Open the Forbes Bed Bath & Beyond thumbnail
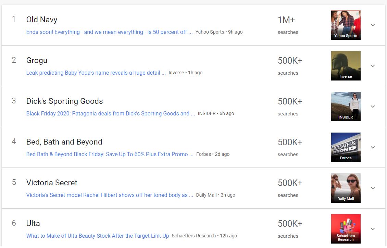Image resolution: width=387 pixels, height=248 pixels. pos(346,147)
